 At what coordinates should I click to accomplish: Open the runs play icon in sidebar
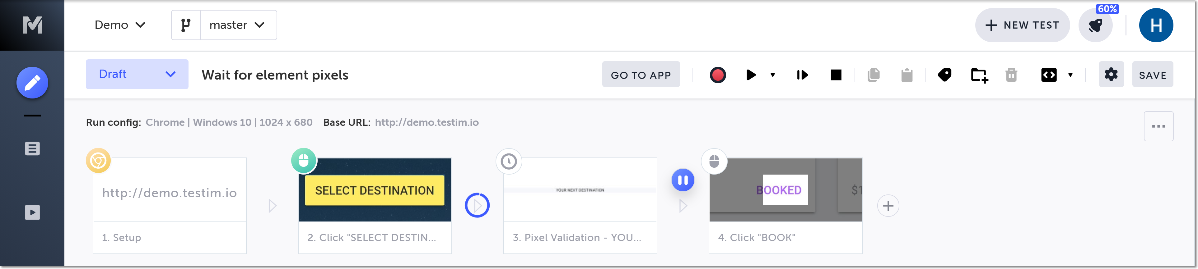[32, 212]
